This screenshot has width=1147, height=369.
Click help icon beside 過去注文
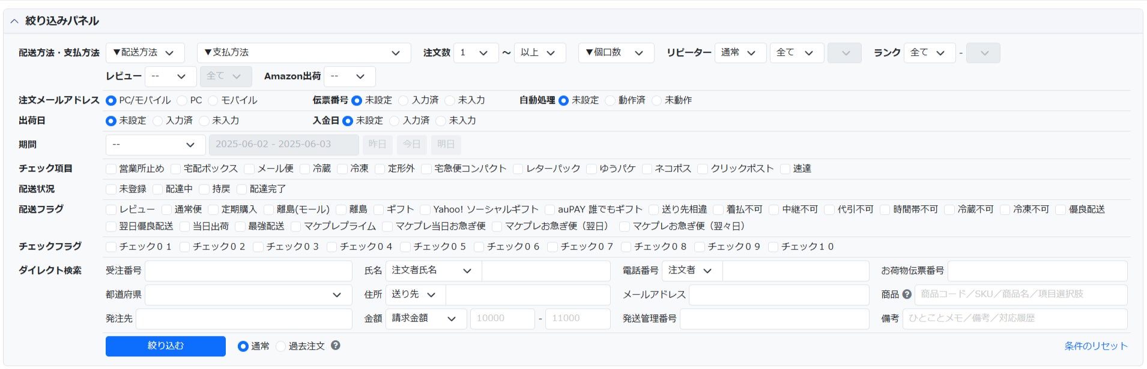(336, 345)
